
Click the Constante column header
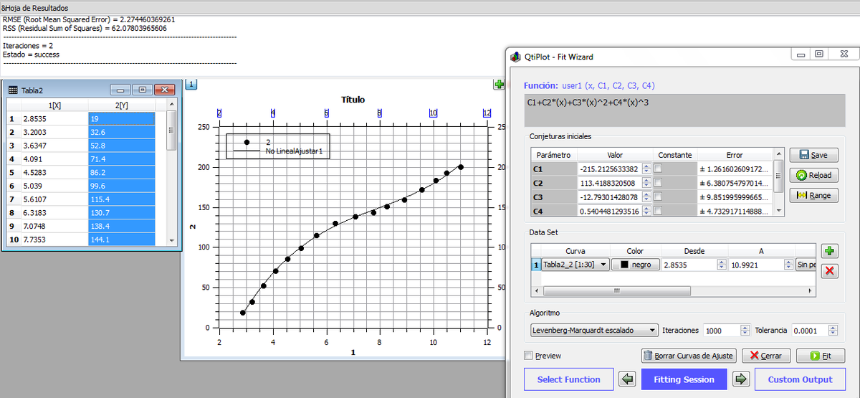(x=674, y=155)
